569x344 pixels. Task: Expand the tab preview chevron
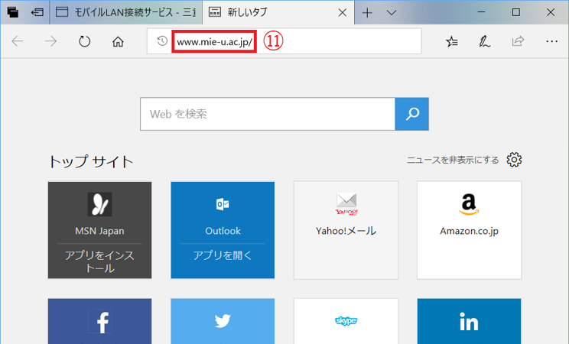pyautogui.click(x=392, y=13)
